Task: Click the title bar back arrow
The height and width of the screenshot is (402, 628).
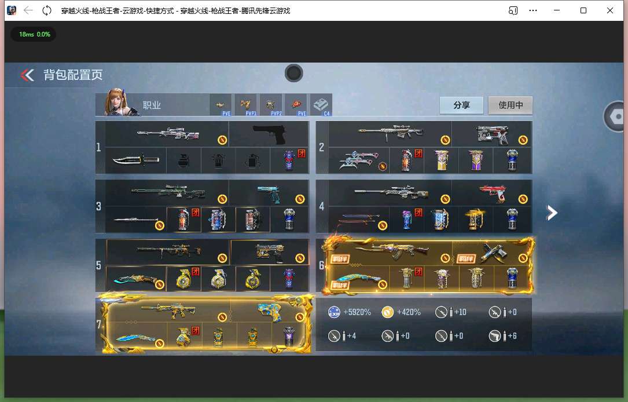Action: pyautogui.click(x=28, y=10)
